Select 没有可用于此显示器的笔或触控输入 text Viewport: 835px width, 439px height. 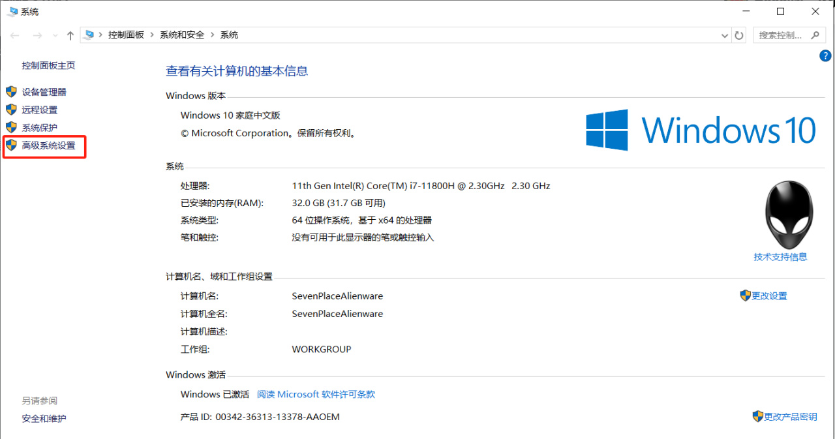pos(363,237)
